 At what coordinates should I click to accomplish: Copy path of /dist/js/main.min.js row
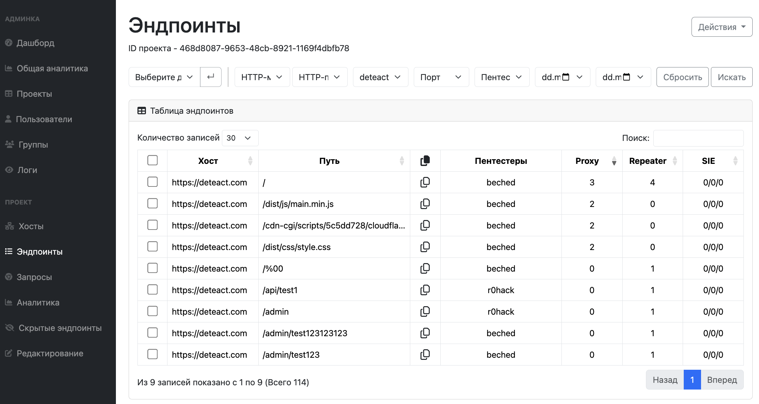click(x=425, y=204)
